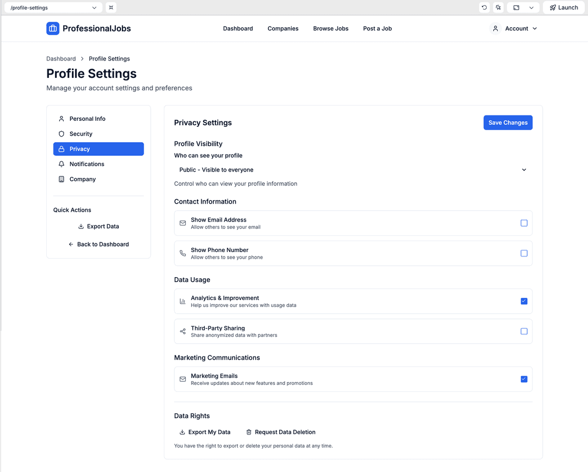
Task: Click the ProfessionalJobs briefcase logo icon
Action: pos(53,28)
